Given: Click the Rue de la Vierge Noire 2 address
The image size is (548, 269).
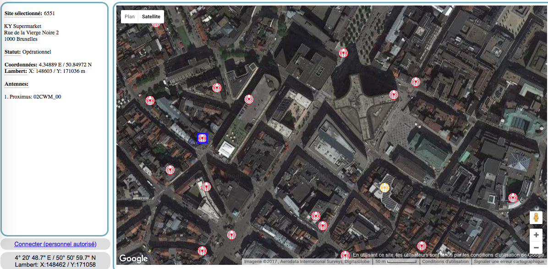Looking at the screenshot, I should [32, 33].
